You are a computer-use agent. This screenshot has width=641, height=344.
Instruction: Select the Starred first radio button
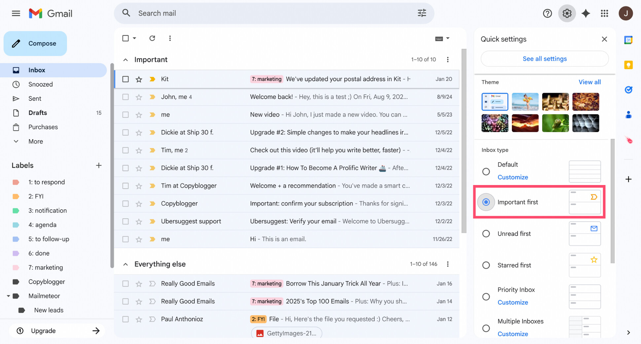pyautogui.click(x=486, y=265)
